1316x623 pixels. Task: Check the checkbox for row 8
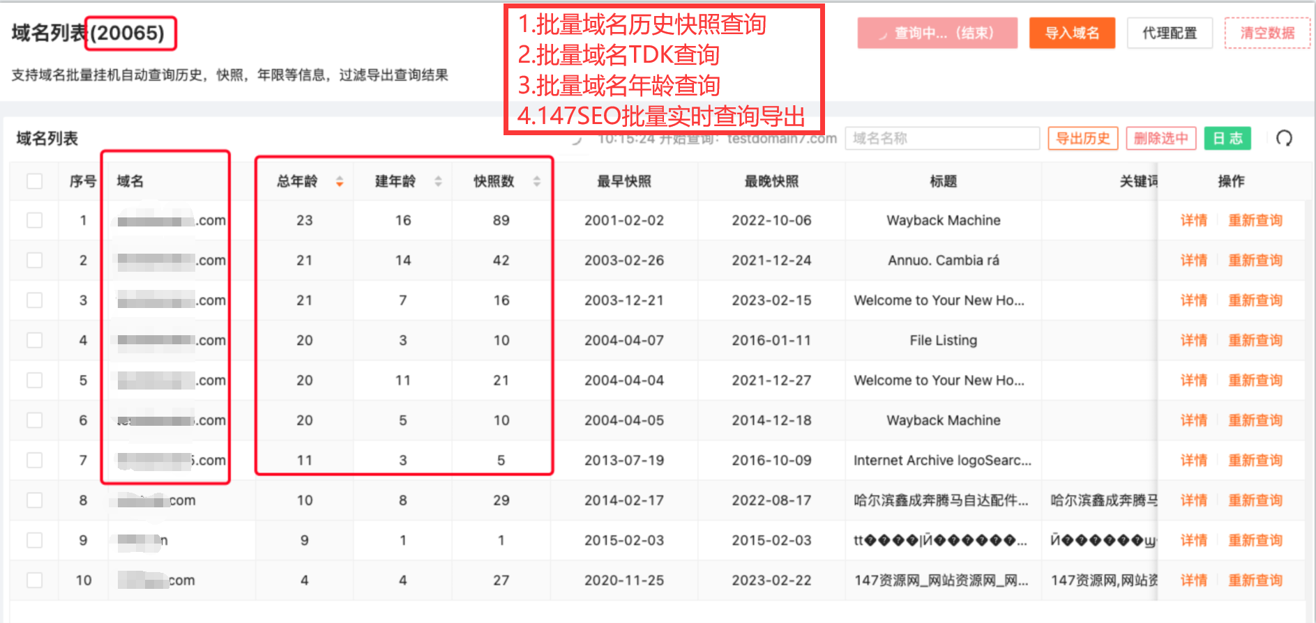click(34, 500)
